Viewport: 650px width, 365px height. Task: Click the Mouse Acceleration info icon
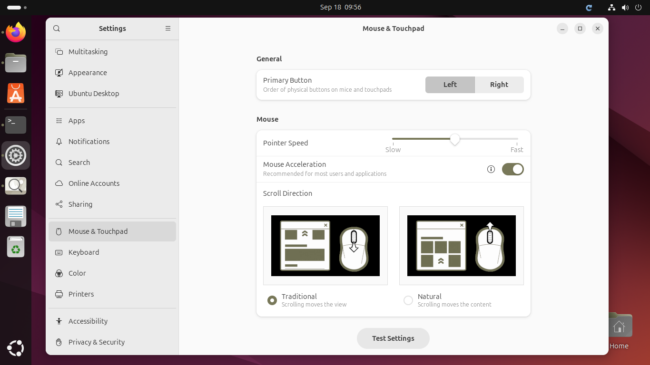point(491,169)
